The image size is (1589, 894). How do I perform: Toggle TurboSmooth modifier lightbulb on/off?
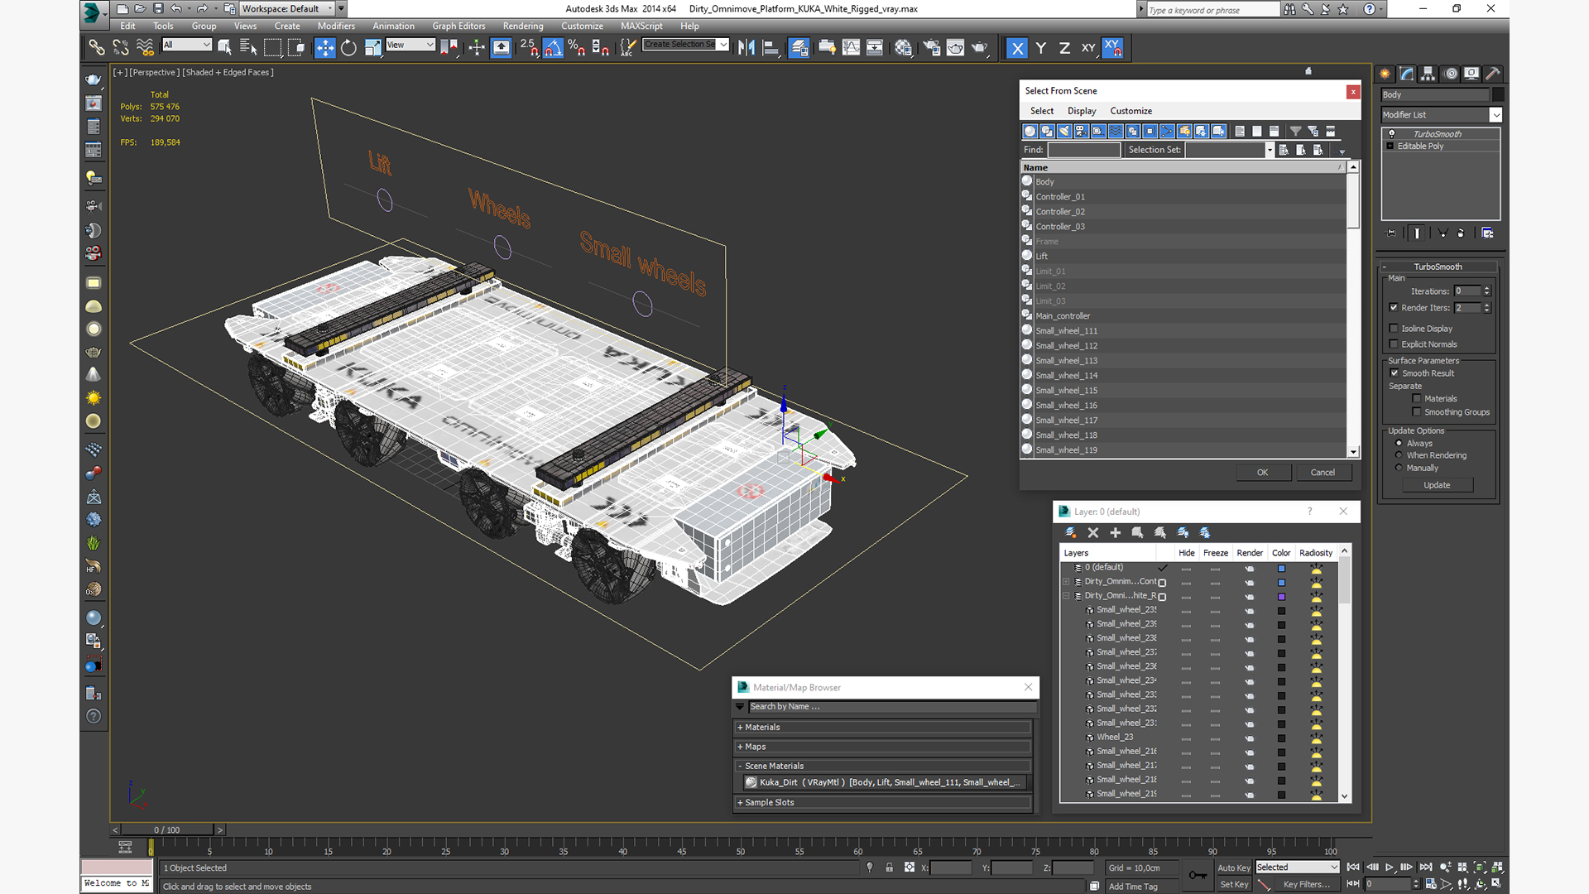1392,134
